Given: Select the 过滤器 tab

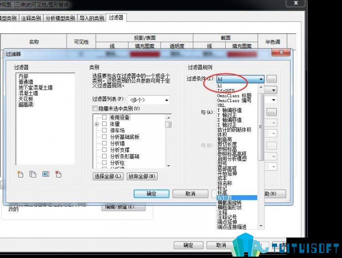Looking at the screenshot, I should click(x=116, y=17).
